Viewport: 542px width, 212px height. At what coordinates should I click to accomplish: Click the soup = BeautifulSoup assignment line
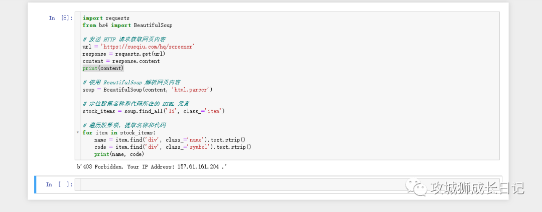tap(148, 90)
